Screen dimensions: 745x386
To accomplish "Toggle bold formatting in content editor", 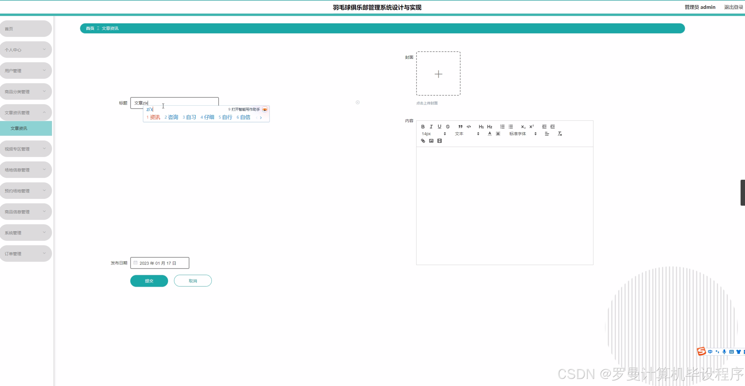I will [423, 126].
